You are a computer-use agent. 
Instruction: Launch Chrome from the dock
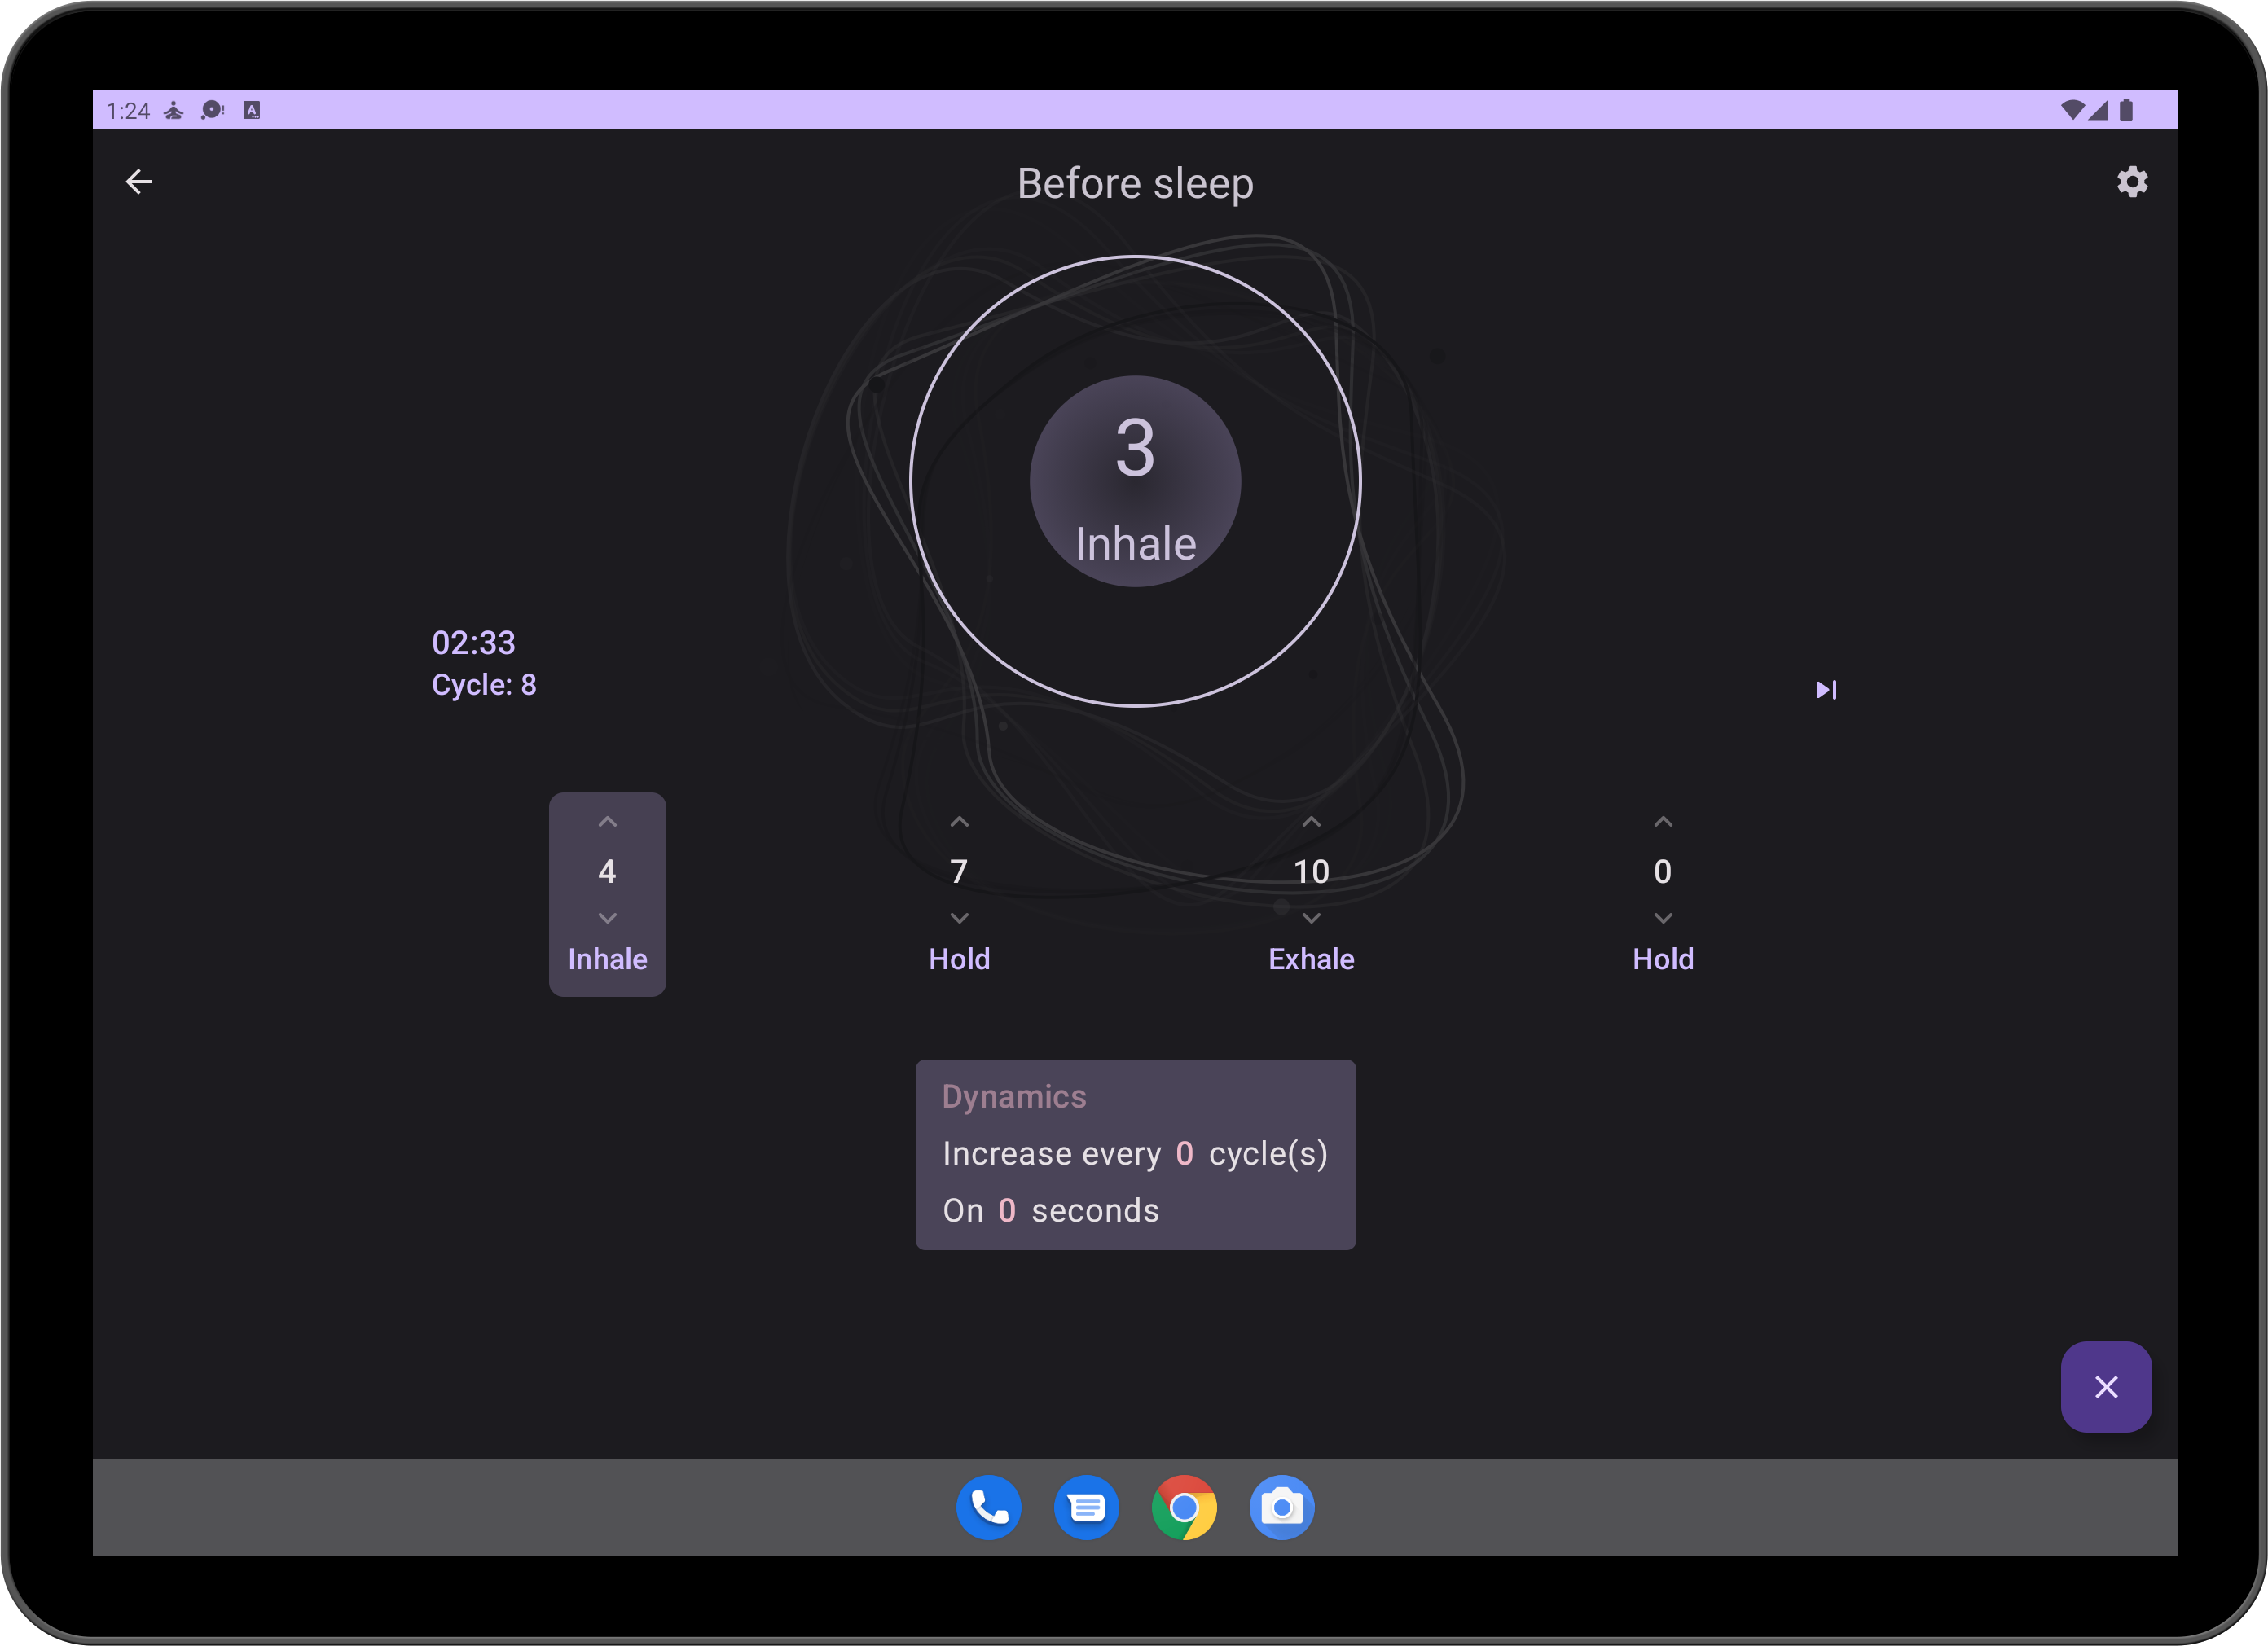pyautogui.click(x=1184, y=1507)
